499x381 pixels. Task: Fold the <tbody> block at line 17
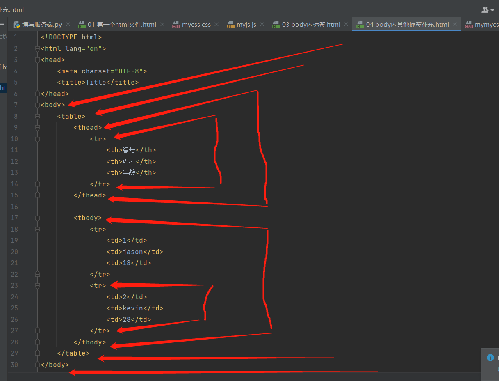coord(38,218)
